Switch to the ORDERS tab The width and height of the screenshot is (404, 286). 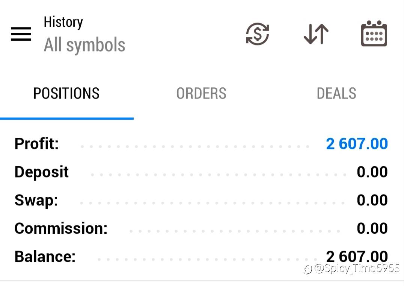point(201,93)
